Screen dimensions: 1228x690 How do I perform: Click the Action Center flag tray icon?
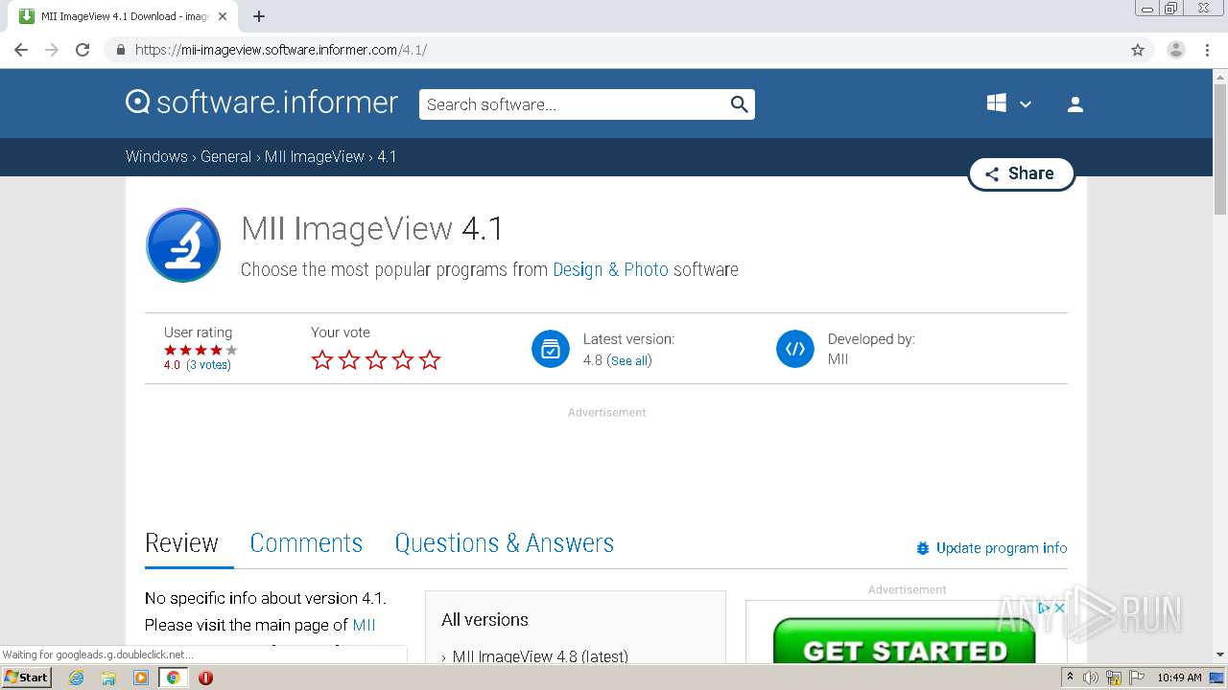pos(1137,678)
